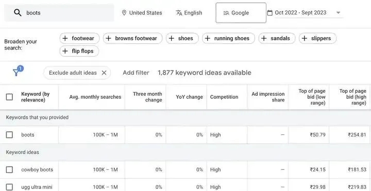Image resolution: width=371 pixels, height=191 pixels.
Task: Click the Keyword ideas section header
Action: (x=23, y=152)
